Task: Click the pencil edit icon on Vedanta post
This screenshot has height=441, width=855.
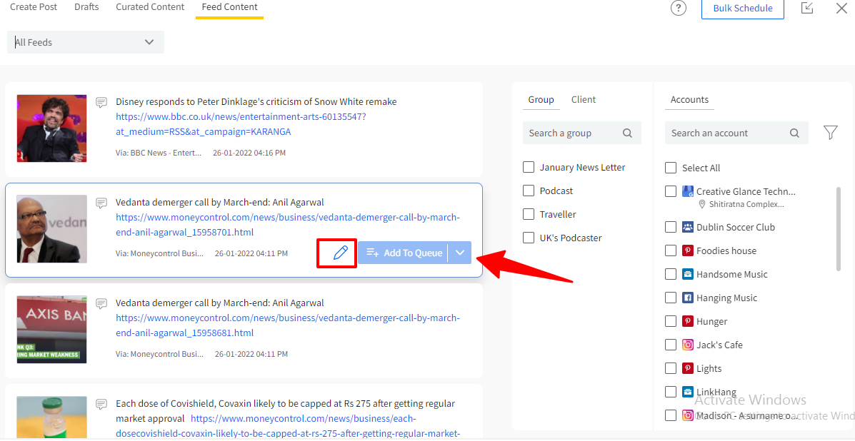Action: [x=340, y=253]
